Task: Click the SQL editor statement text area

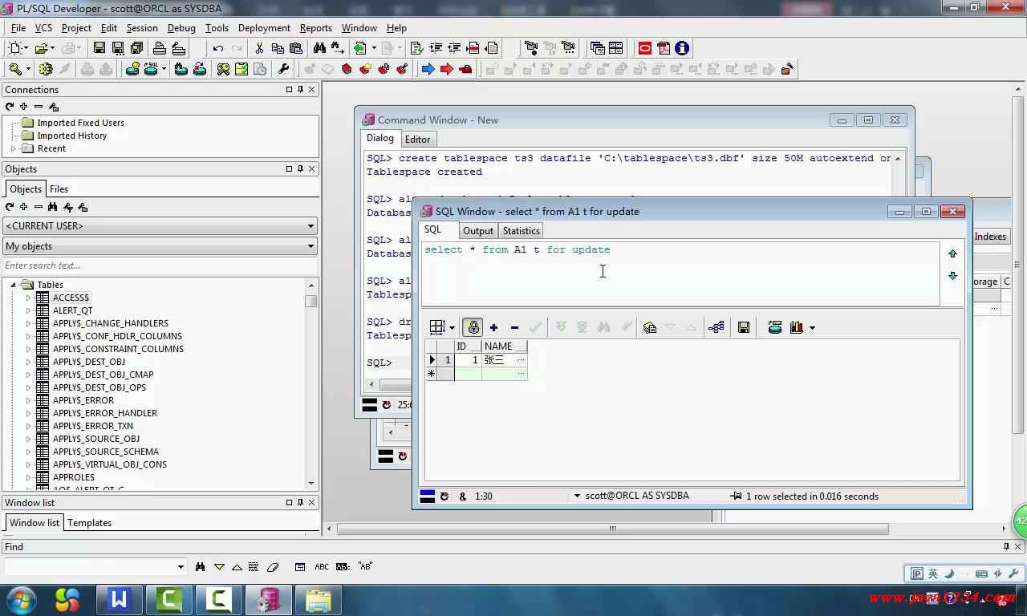Action: point(680,274)
